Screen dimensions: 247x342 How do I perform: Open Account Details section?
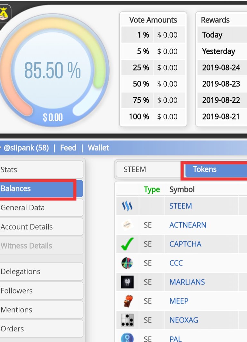(41, 227)
